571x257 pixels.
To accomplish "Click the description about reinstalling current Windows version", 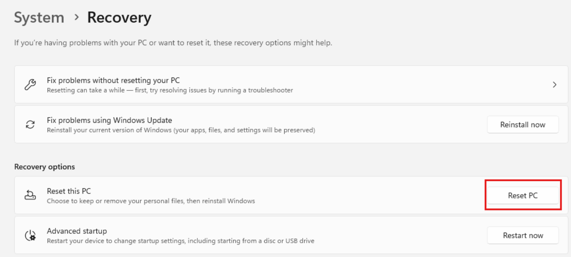I will click(x=181, y=130).
